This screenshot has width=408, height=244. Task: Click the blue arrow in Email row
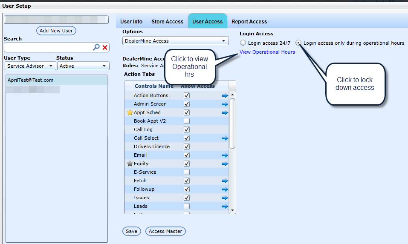point(225,155)
